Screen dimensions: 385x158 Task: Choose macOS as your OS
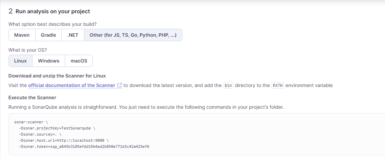(79, 61)
